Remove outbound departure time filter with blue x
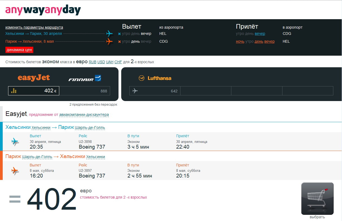The width and height of the screenshot is (342, 221). [119, 34]
